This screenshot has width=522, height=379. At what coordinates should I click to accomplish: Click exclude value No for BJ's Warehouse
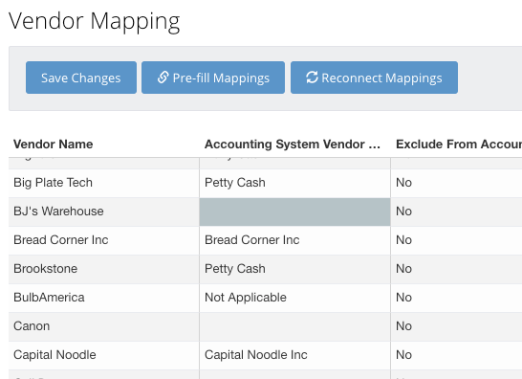456,212
